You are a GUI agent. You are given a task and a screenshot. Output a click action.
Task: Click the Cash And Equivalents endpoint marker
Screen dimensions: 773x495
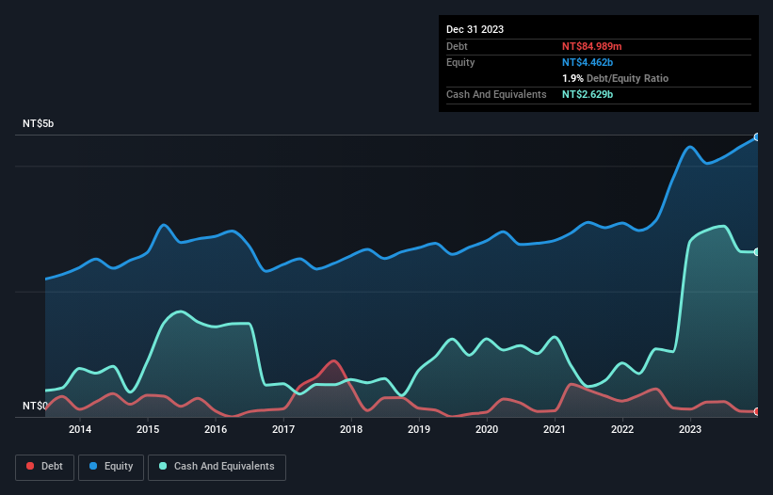click(757, 252)
